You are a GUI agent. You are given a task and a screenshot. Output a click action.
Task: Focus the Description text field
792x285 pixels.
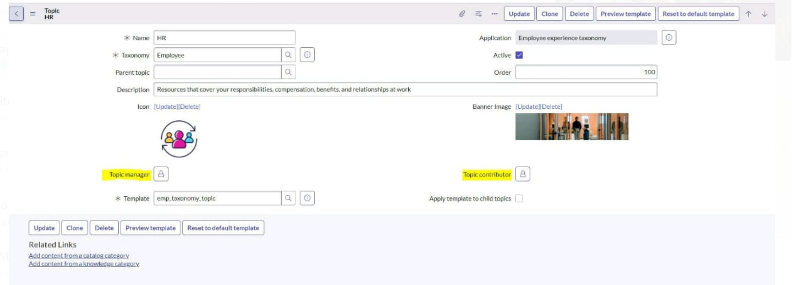pyautogui.click(x=405, y=90)
